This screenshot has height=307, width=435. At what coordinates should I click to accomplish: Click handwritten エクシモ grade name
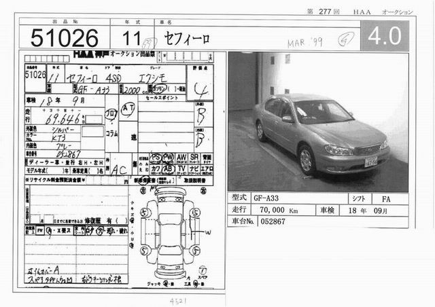click(152, 78)
